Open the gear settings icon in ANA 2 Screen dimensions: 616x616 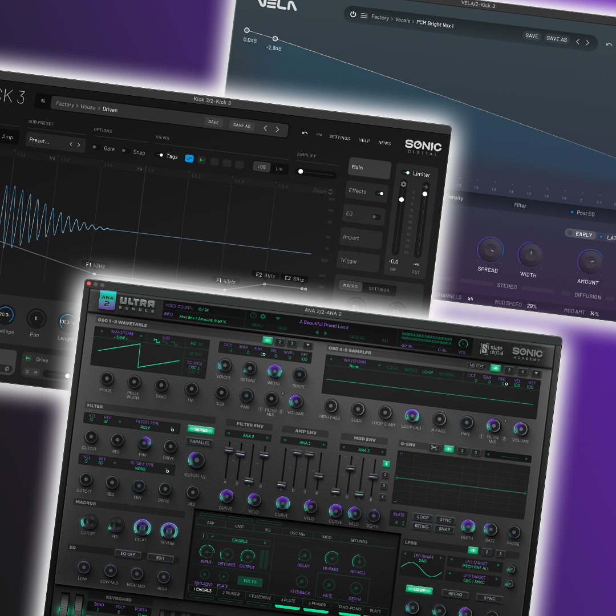click(x=263, y=316)
